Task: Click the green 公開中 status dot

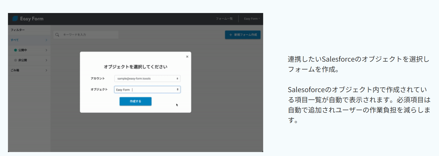Action: (16, 50)
